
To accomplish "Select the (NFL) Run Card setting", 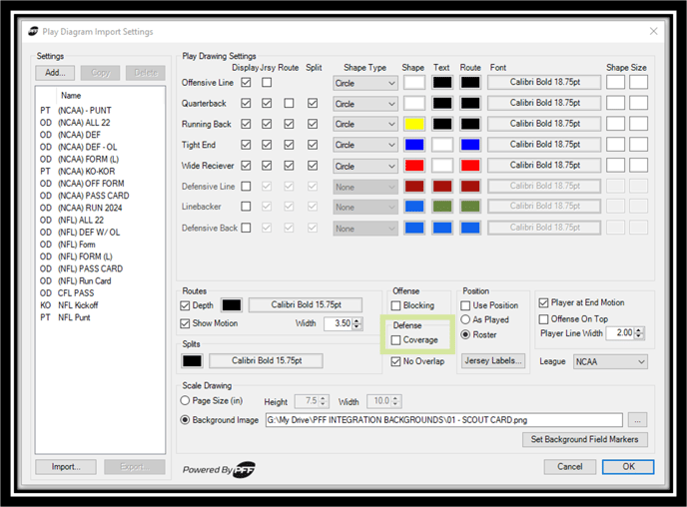I will point(84,281).
